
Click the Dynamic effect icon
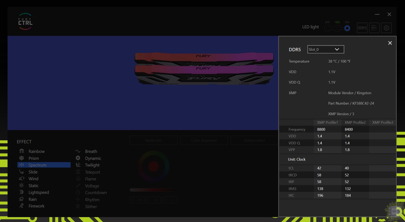pos(78,158)
